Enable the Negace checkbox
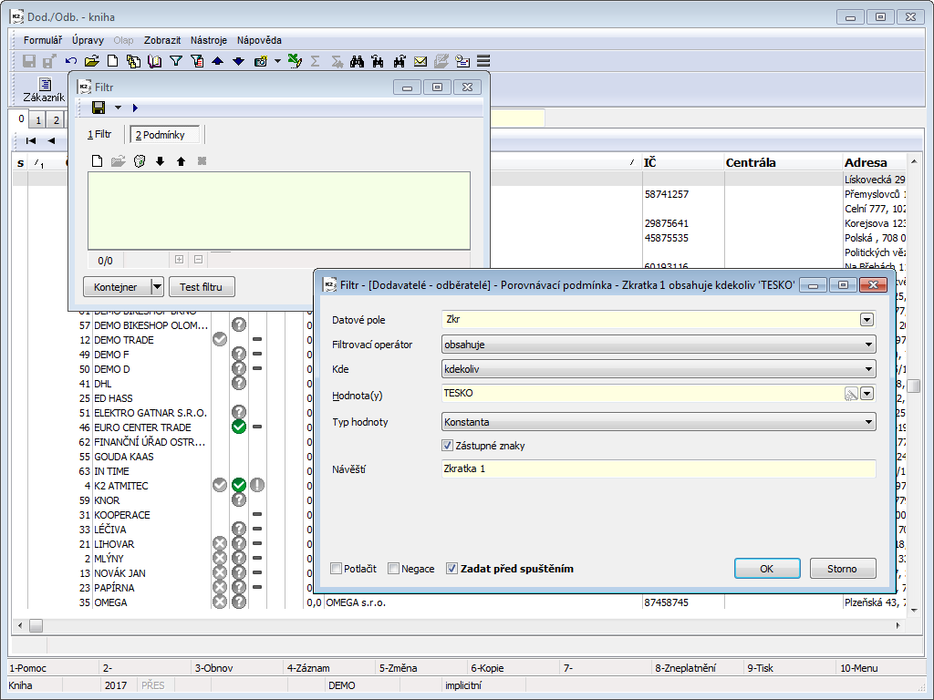934x700 pixels. point(394,569)
